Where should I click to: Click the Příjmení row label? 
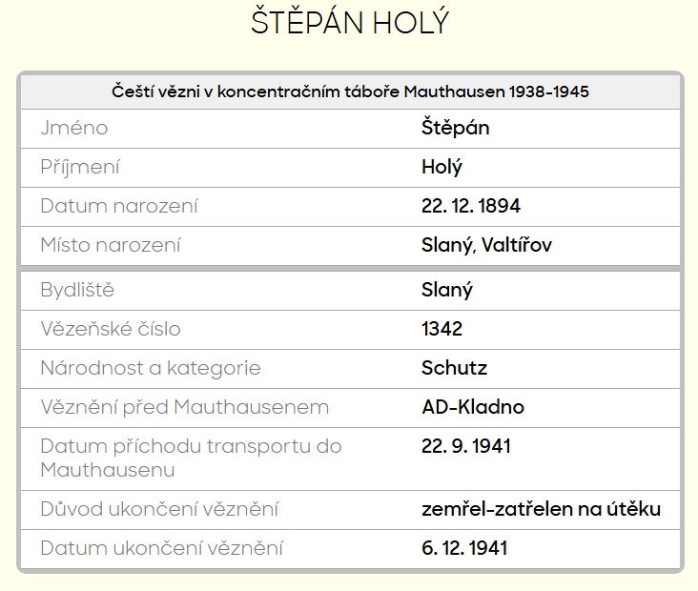pos(80,167)
